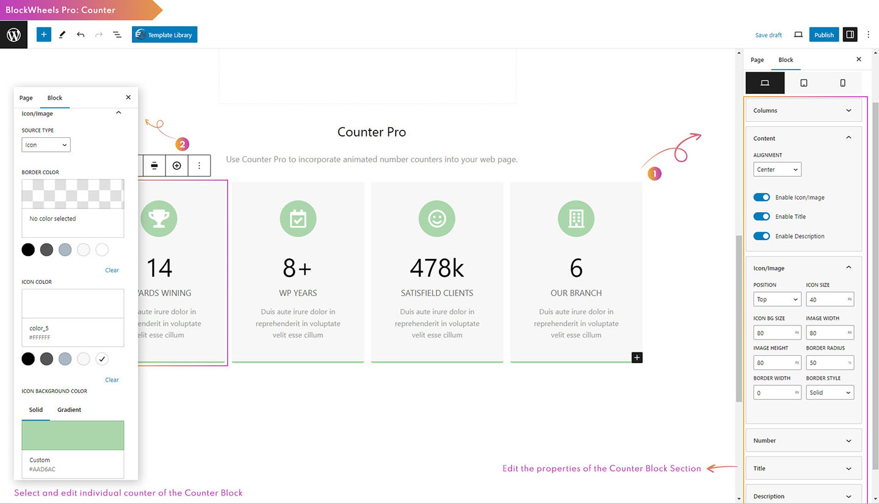Open the Border Style dropdown
879x504 pixels.
(x=830, y=392)
